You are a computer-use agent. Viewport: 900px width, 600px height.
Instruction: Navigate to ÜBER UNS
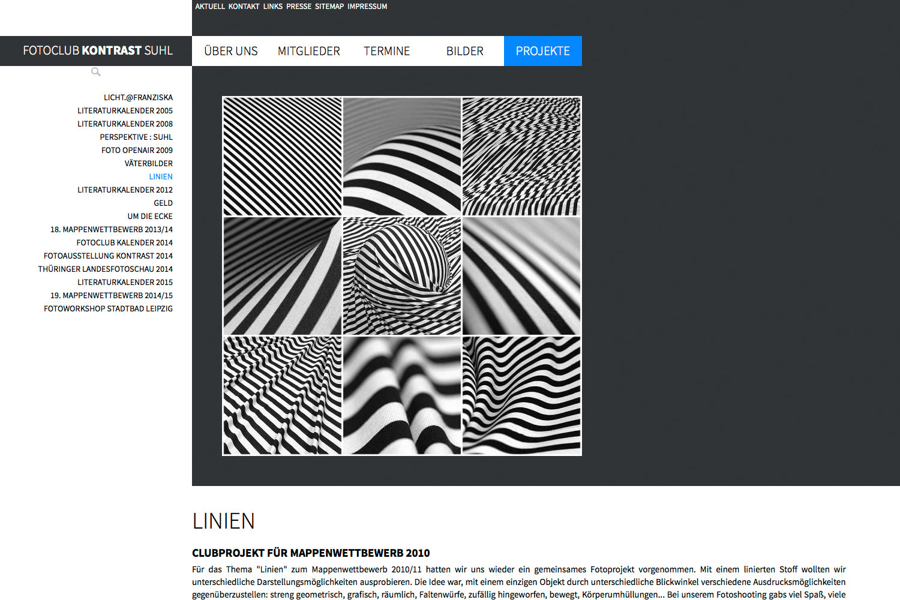230,51
